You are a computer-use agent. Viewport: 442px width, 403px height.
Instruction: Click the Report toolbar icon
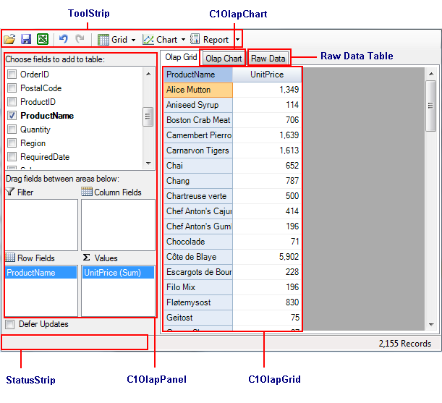(x=195, y=39)
